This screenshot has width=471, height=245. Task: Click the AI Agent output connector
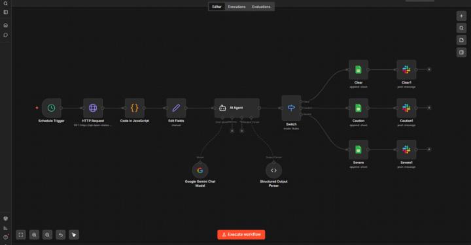click(x=260, y=108)
